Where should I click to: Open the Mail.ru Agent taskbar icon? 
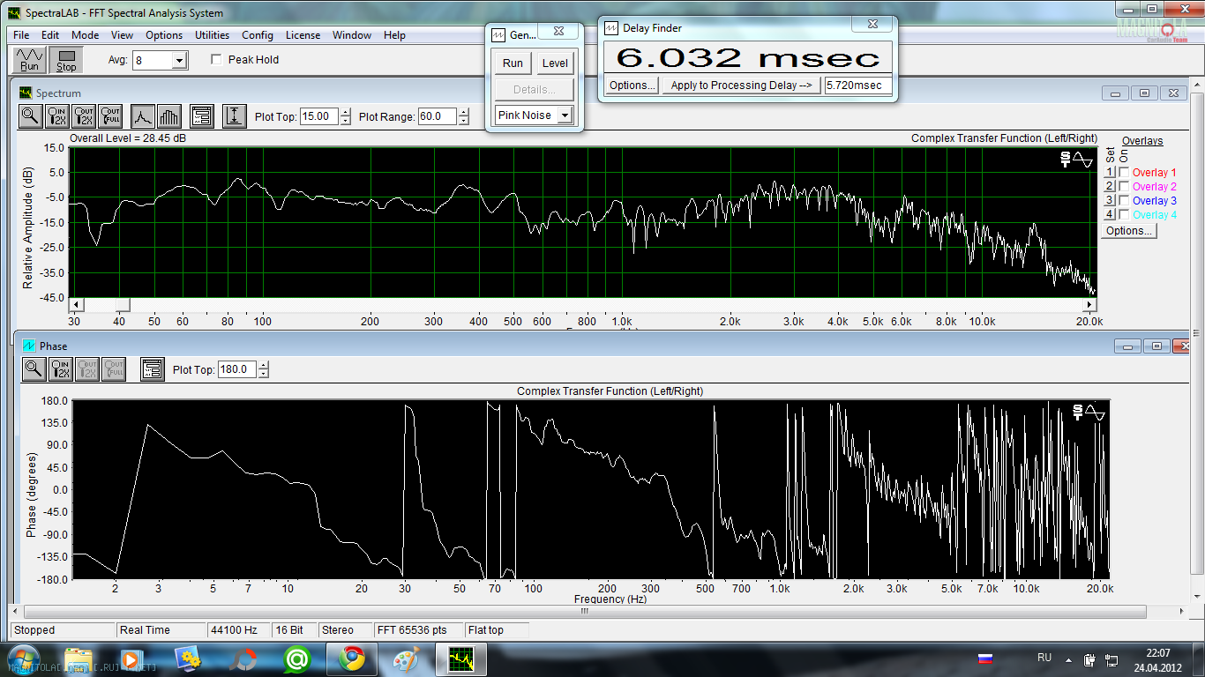pyautogui.click(x=297, y=658)
